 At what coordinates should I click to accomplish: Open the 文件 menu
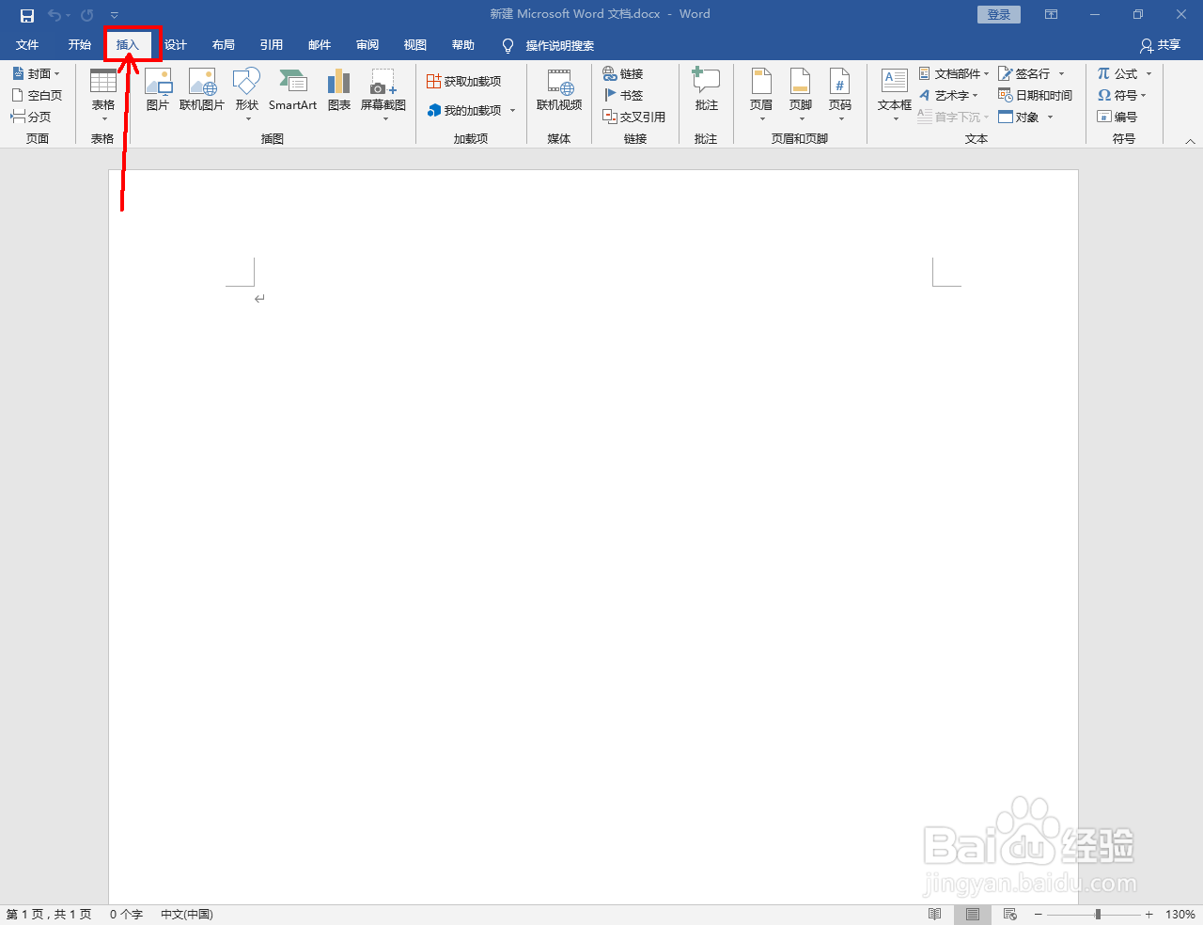coord(28,44)
